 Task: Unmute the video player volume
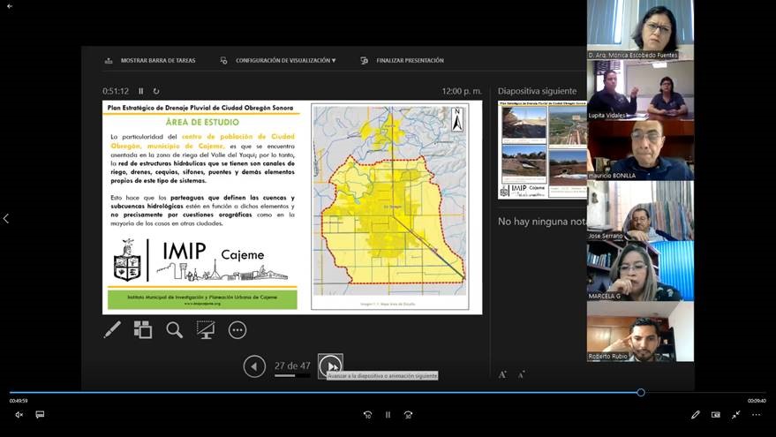(19, 414)
